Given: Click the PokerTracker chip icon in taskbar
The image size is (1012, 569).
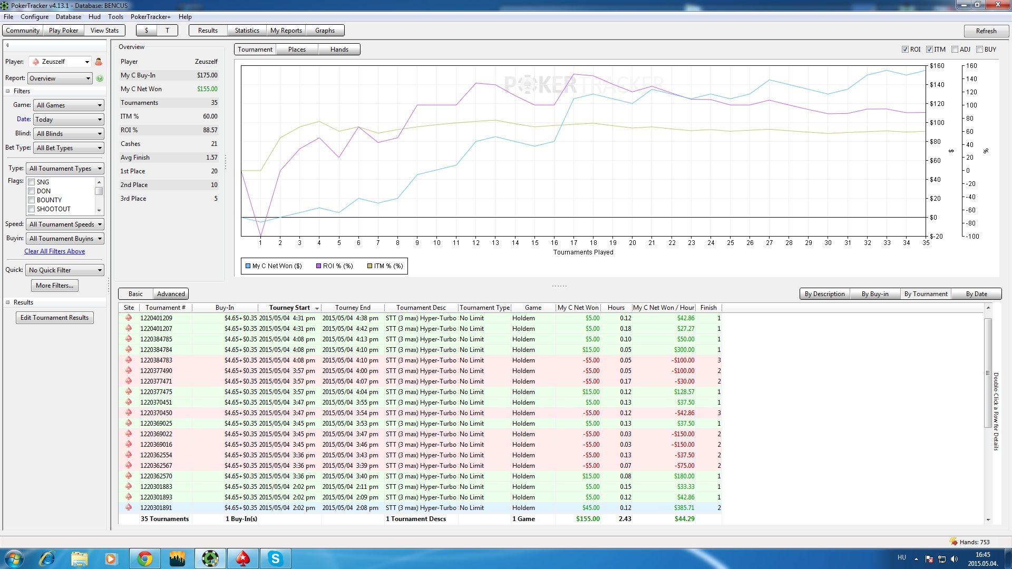Looking at the screenshot, I should [x=210, y=558].
